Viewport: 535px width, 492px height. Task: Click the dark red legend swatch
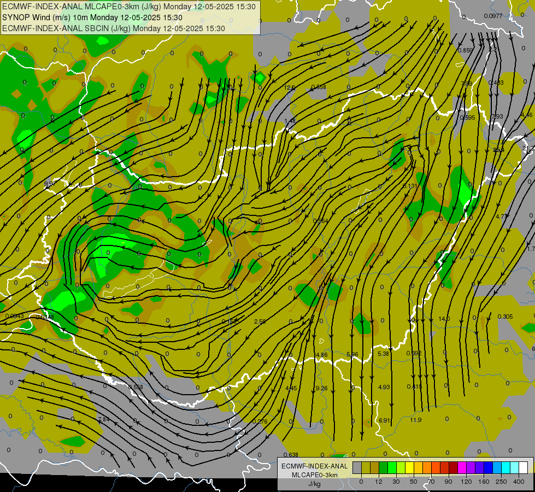click(x=453, y=467)
